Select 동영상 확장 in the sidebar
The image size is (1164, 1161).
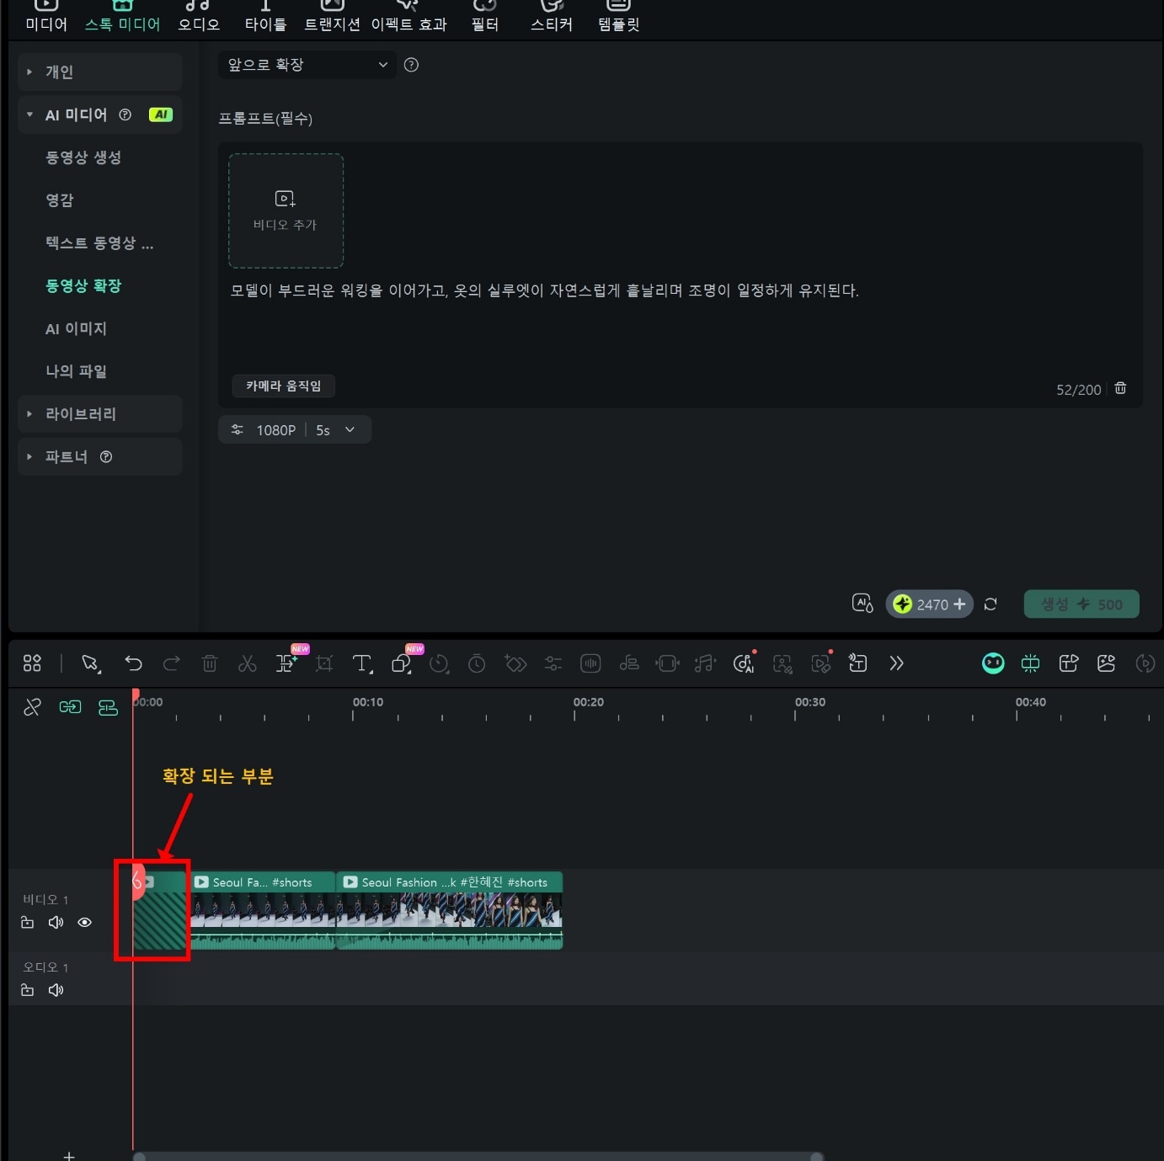83,285
